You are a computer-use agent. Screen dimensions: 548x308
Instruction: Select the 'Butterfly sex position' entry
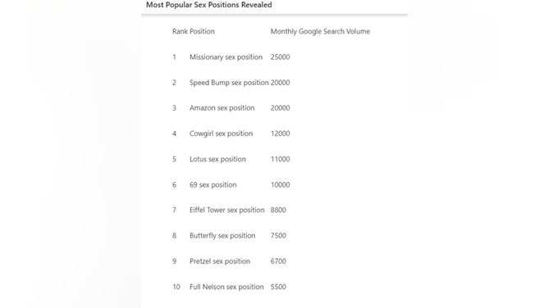[222, 236]
